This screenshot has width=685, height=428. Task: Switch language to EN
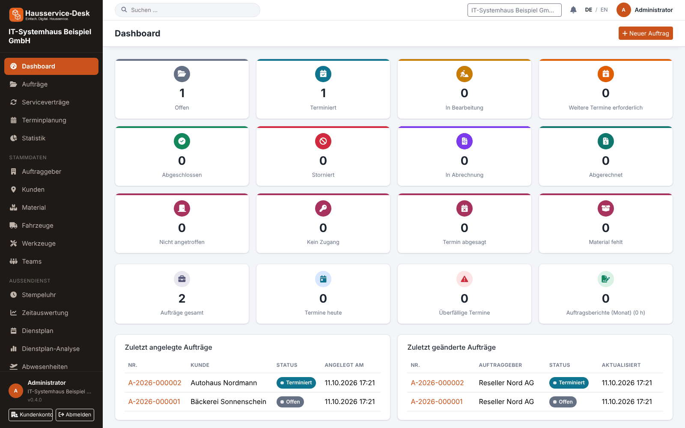[604, 10]
